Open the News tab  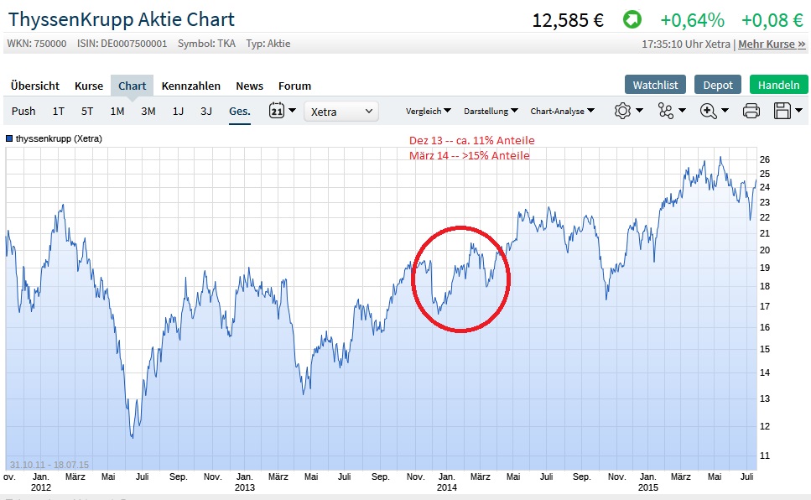[249, 86]
